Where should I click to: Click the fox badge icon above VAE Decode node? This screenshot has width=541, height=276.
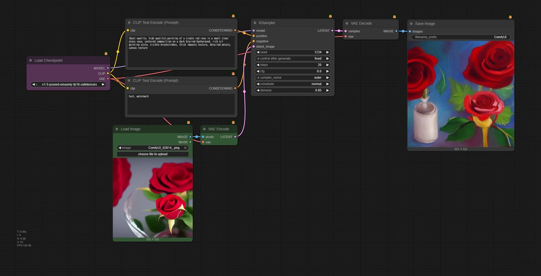[394, 17]
